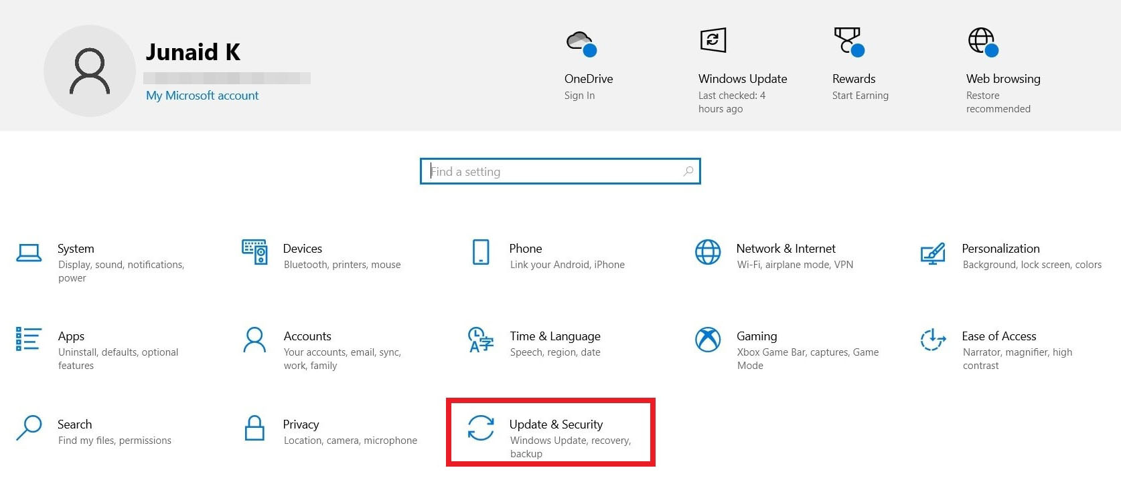Click Update & Security refresh arrows icon
Screen dimensions: 1121x486
coord(481,428)
